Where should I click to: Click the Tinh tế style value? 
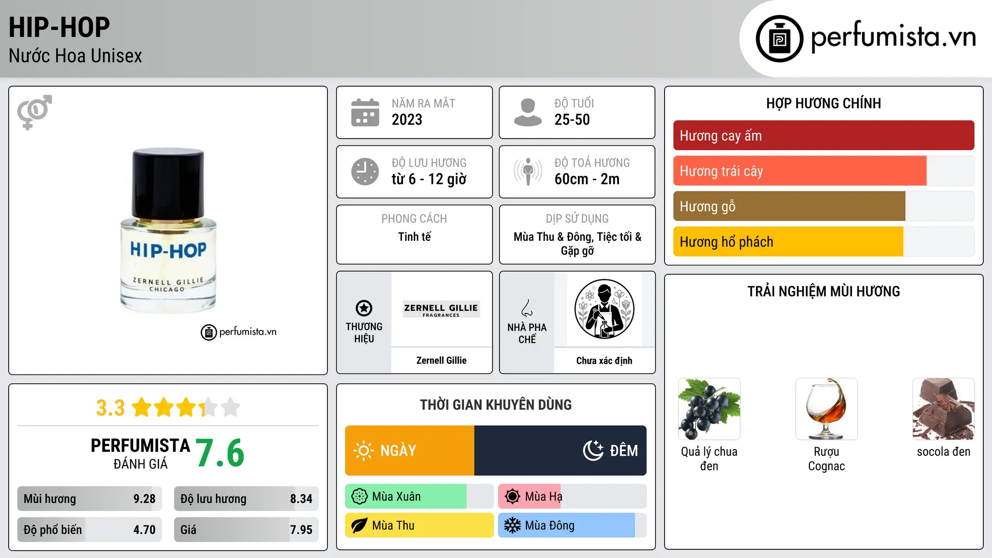415,237
